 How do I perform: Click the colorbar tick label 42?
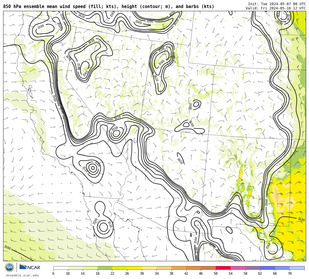186,274
